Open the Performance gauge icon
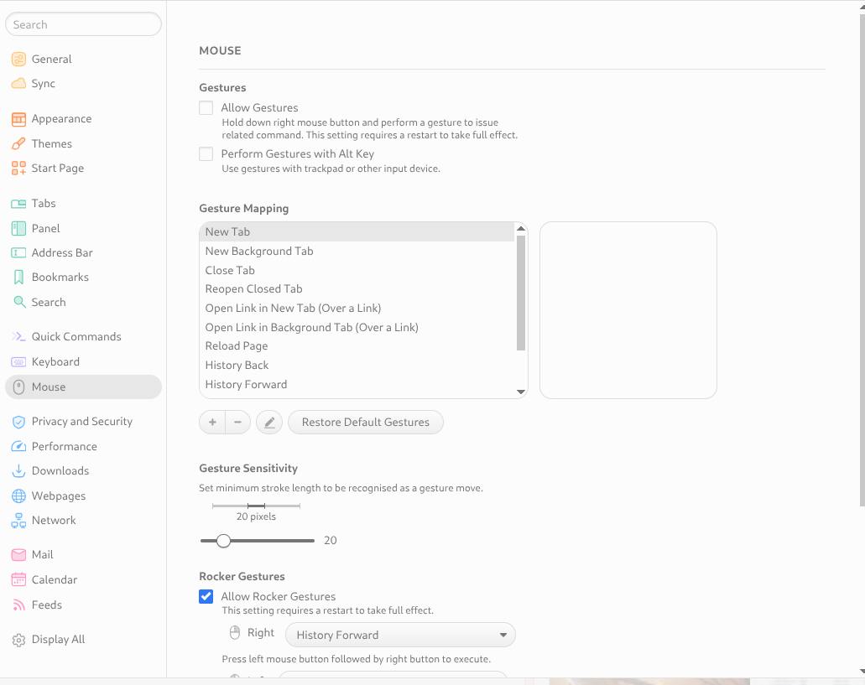865x685 pixels. click(18, 446)
